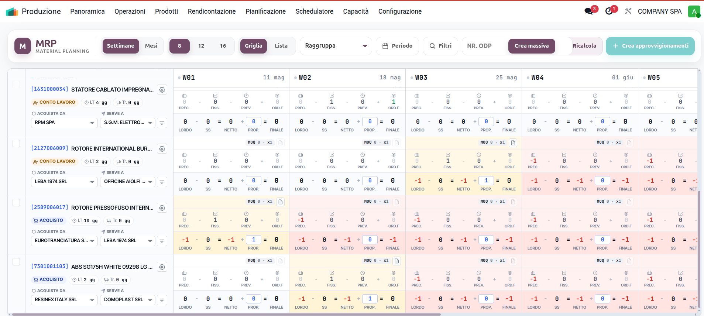
Task: Edit PROP. field in W01 ROTORE PRESSOFUSO
Action: click(x=254, y=240)
